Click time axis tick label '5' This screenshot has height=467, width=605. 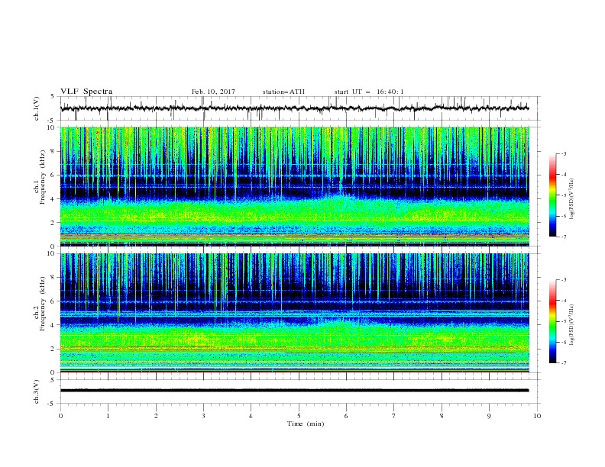(299, 416)
